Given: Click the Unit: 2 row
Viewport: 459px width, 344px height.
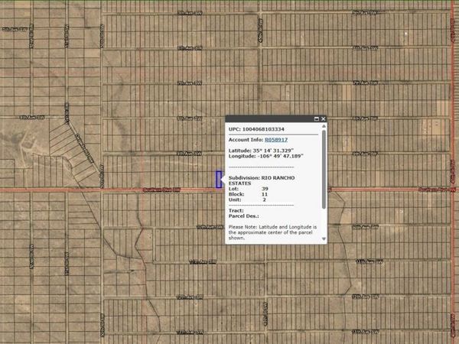Looking at the screenshot, I should tap(247, 200).
